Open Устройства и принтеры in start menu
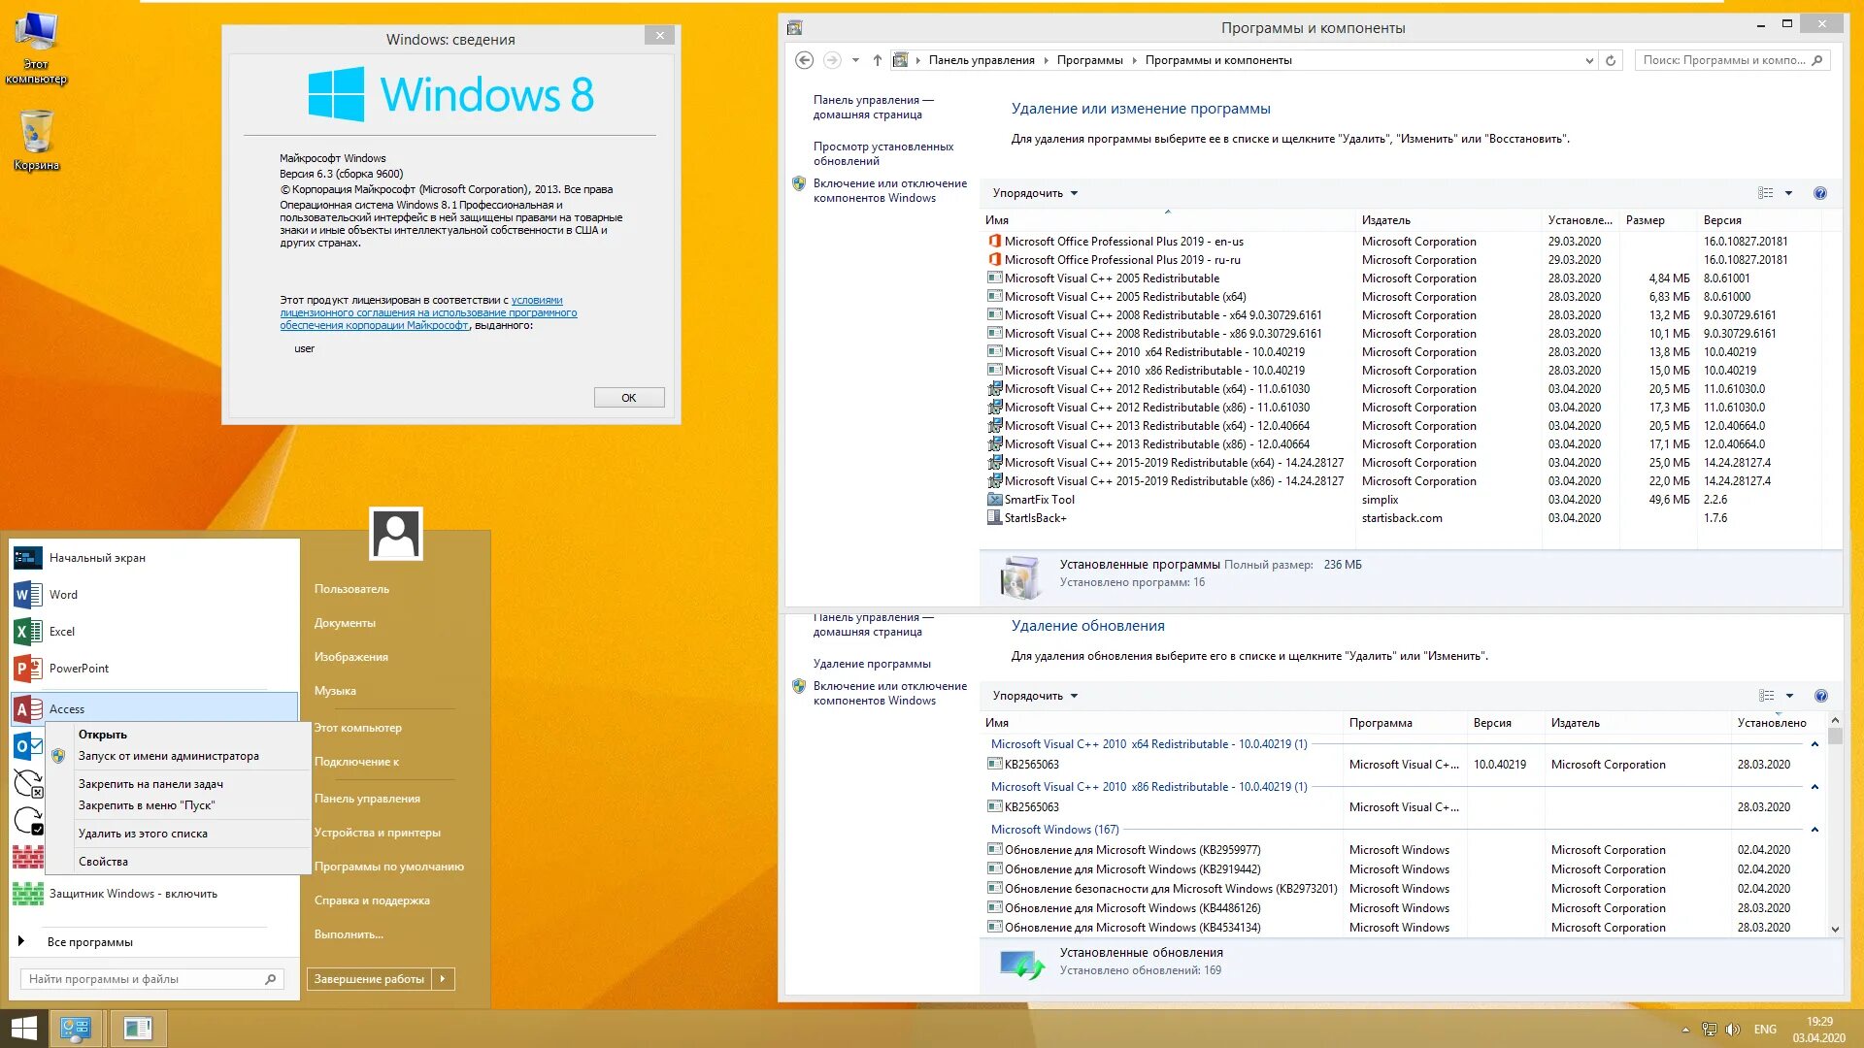The height and width of the screenshot is (1048, 1864). 378,833
